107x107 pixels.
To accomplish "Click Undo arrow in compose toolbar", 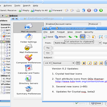I will click(x=70, y=37).
